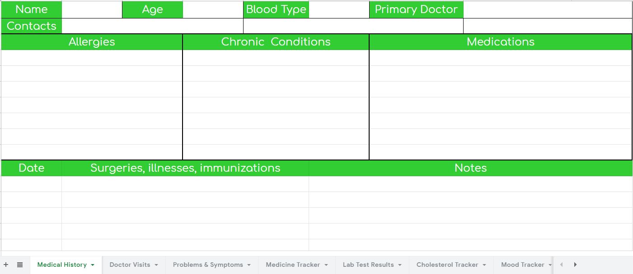
Task: Select the Primary Doctor value cell
Action: pyautogui.click(x=548, y=9)
